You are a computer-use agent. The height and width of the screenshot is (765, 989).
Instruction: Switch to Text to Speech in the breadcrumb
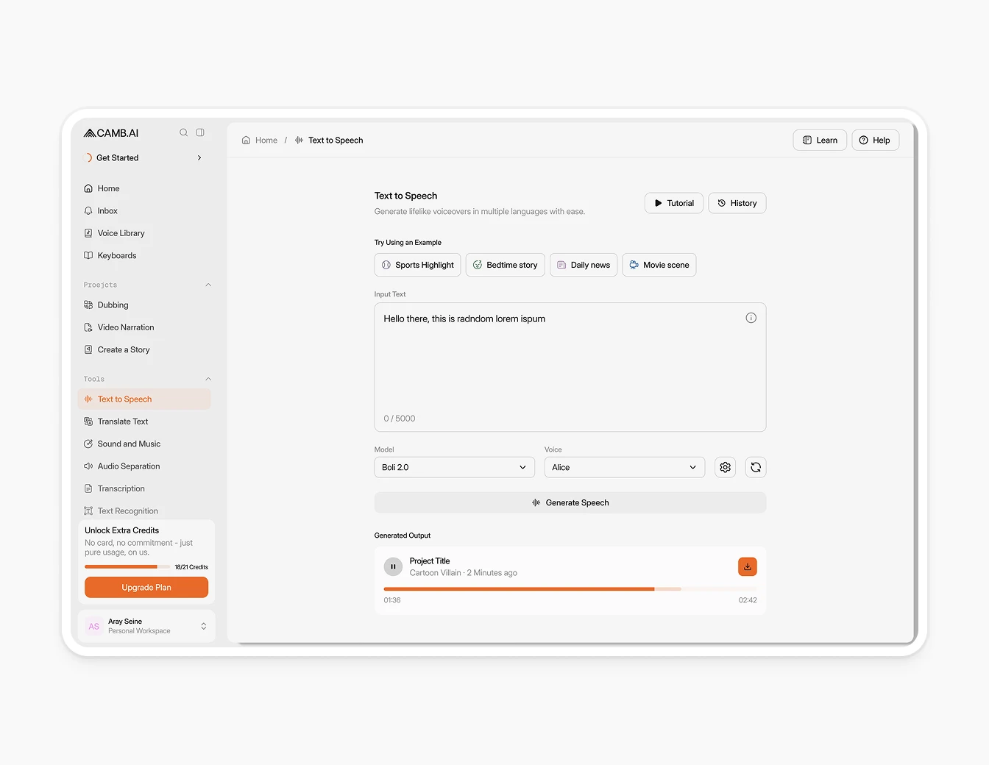[335, 140]
